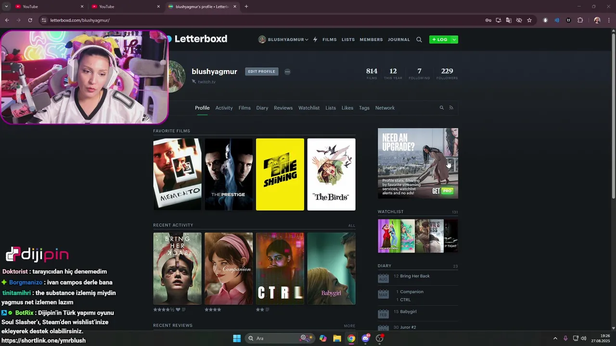Select the Lists profile tab

[x=331, y=108]
